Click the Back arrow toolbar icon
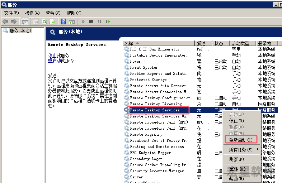Viewport: 282px width, 183px height. 5,21
